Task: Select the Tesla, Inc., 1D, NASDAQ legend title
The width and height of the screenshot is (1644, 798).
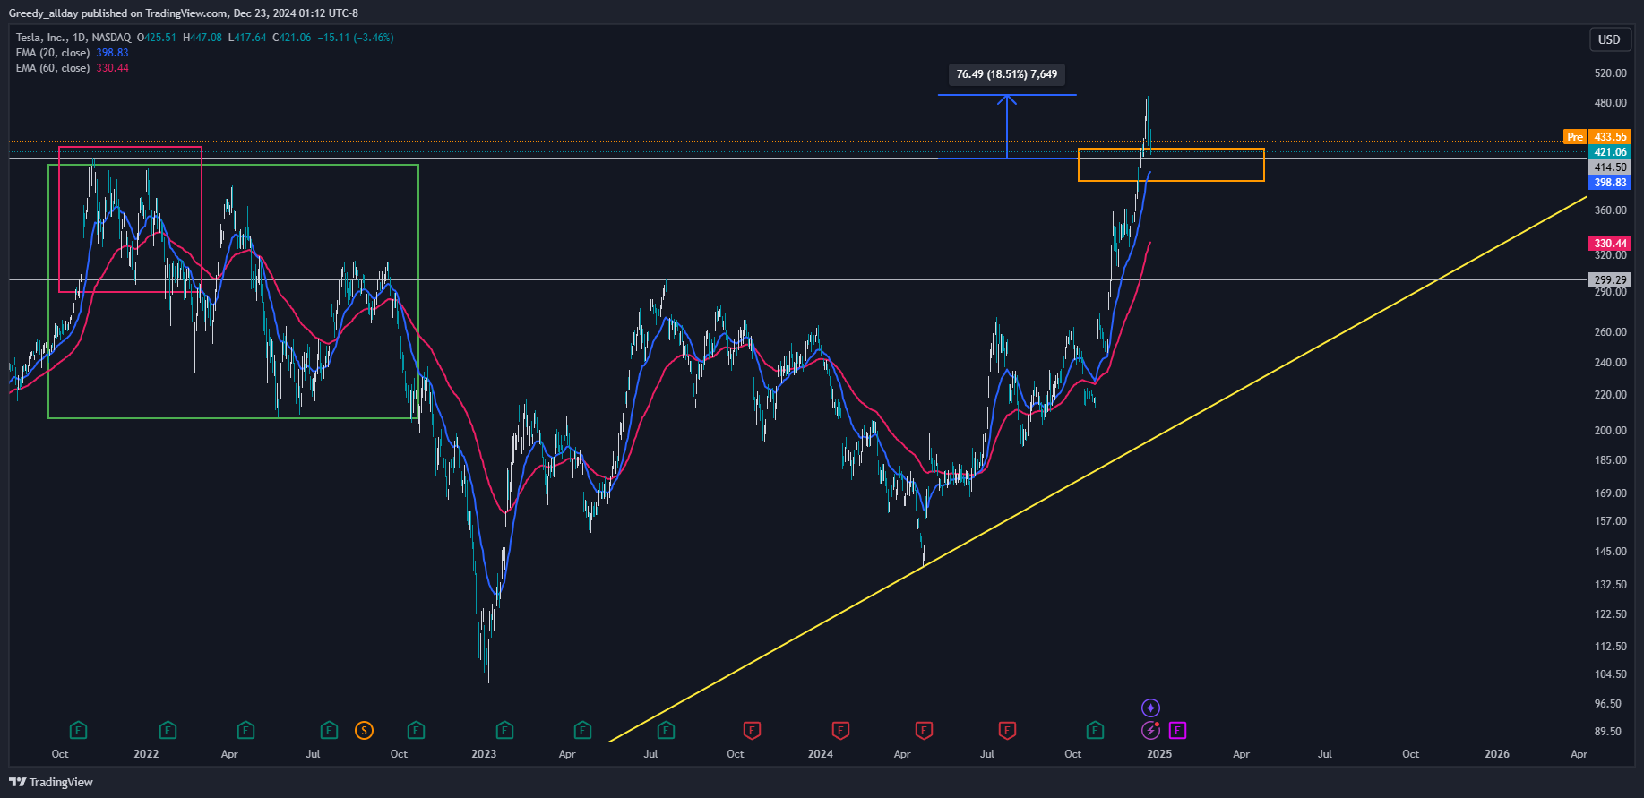Action: [73, 38]
